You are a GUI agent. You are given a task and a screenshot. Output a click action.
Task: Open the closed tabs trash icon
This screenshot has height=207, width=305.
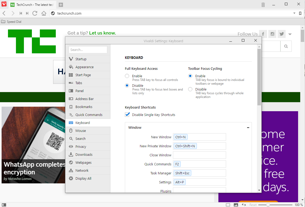[263, 5]
